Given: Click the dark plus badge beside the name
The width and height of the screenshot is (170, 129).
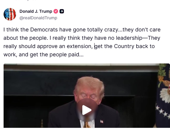Looking at the screenshot, I should click(62, 11).
